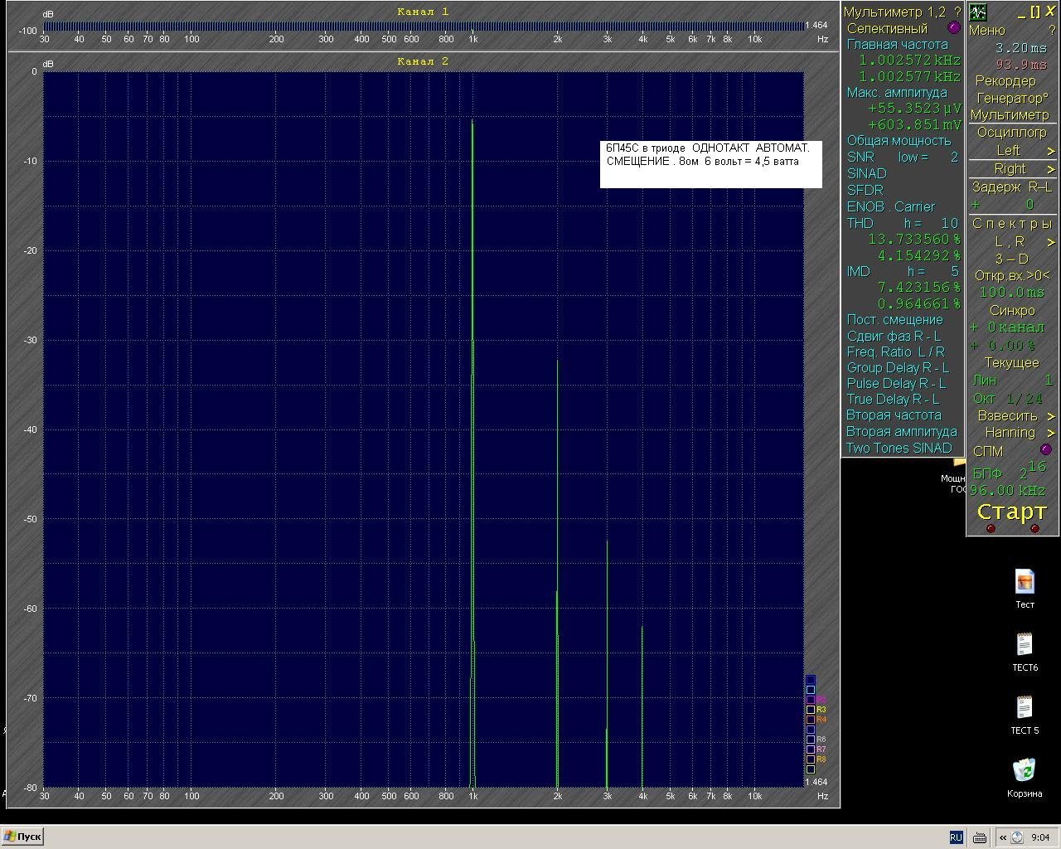The height and width of the screenshot is (849, 1061).
Task: Toggle the purple Селективный indicator button
Action: (x=953, y=28)
